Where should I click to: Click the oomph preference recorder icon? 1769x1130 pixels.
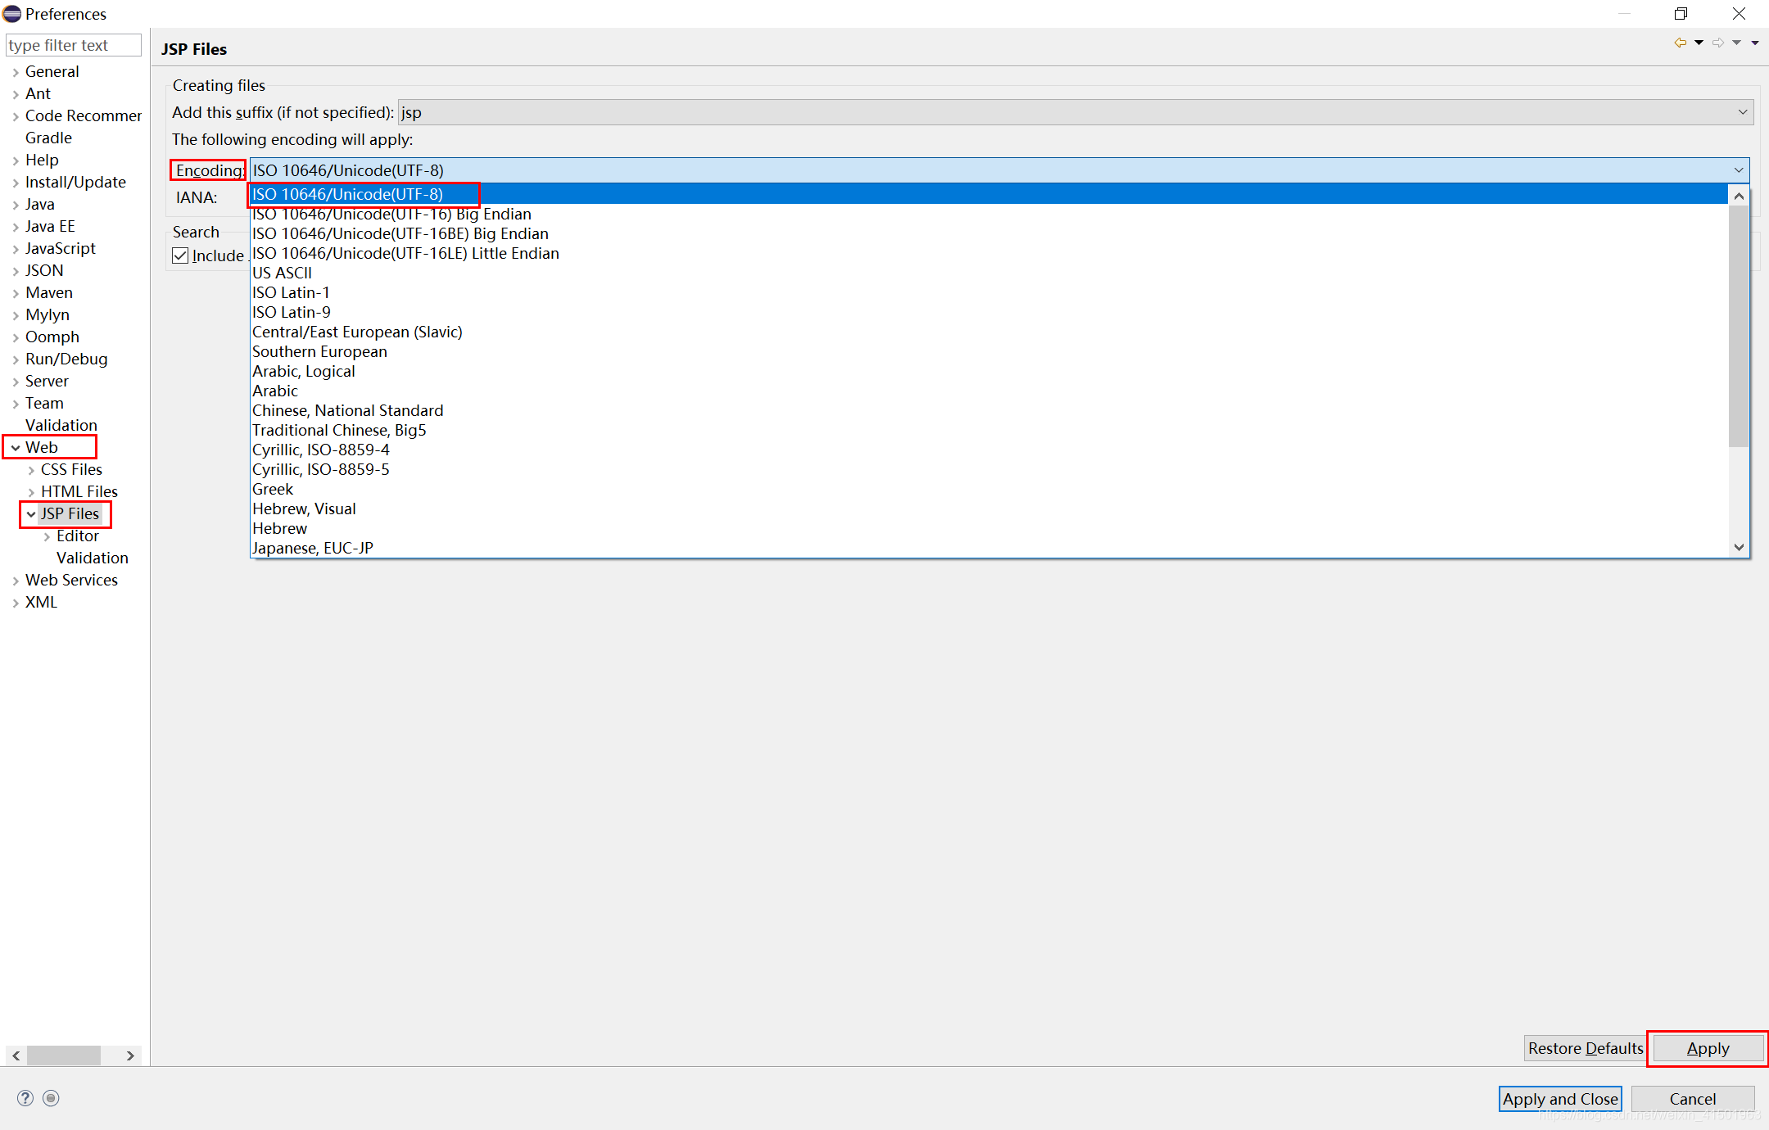[51, 1098]
